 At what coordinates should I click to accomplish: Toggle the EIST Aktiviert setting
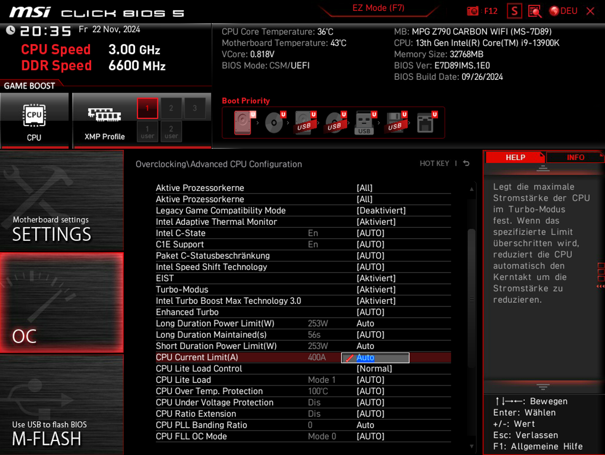pyautogui.click(x=376, y=278)
